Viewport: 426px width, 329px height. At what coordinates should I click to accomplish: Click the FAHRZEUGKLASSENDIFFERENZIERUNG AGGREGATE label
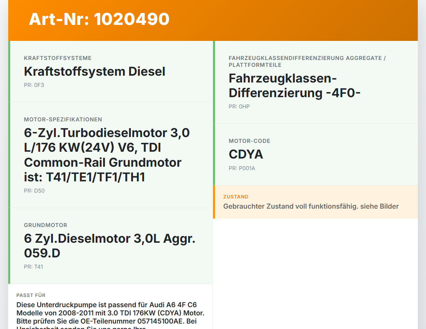307,62
